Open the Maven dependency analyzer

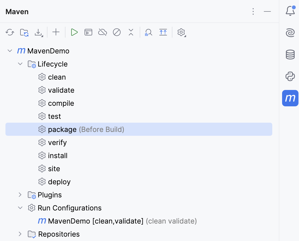(x=149, y=32)
